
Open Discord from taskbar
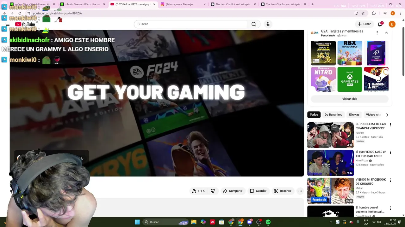(250, 222)
